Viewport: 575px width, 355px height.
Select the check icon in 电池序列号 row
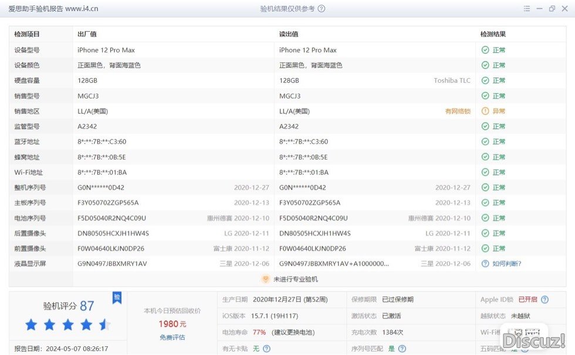tap(485, 218)
